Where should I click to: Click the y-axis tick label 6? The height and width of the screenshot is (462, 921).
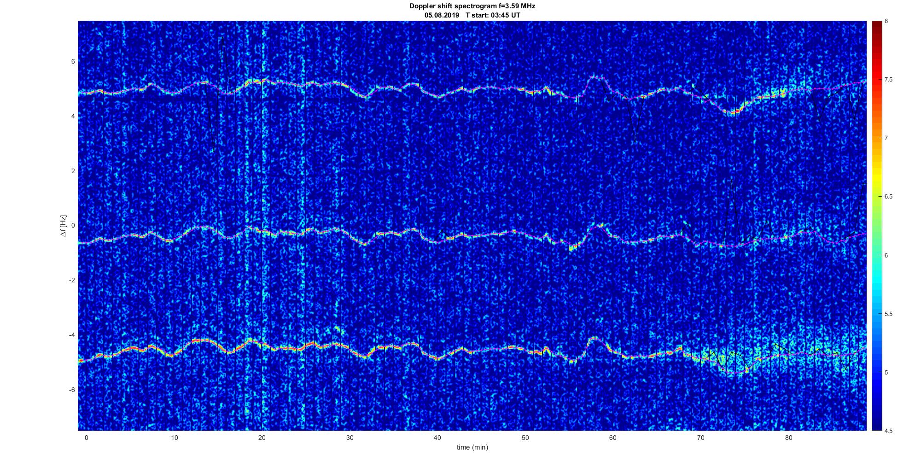pos(73,61)
